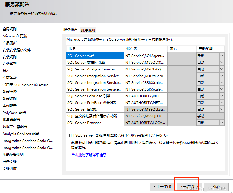Select the SQL Server PolyBase 数据移动 row
233x193 pixels.
(x=95, y=102)
